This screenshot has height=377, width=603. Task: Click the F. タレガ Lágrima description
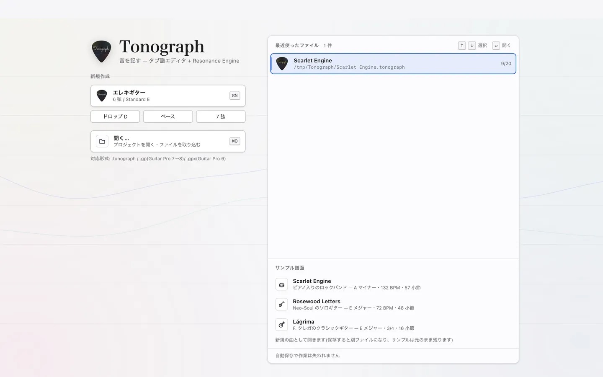[353, 328]
